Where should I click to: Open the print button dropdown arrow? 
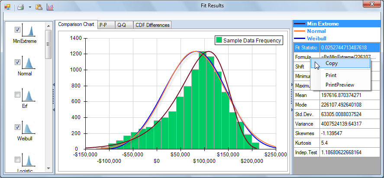pos(29,7)
